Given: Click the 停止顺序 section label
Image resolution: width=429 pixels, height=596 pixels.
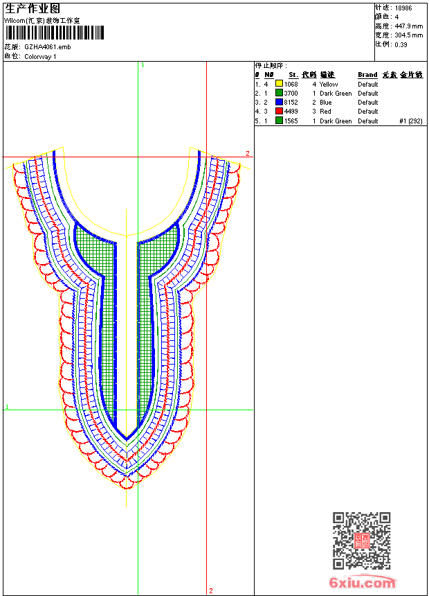Looking at the screenshot, I should [271, 65].
